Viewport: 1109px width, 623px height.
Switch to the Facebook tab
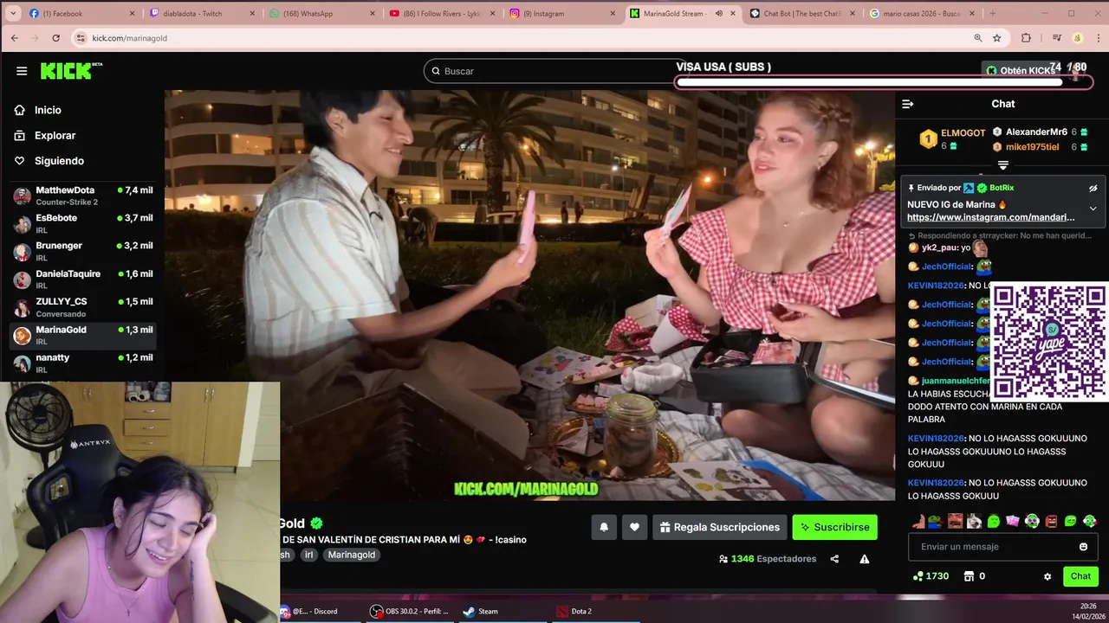[82, 14]
